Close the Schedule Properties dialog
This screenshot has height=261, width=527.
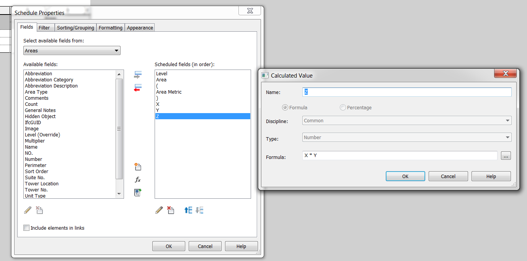[x=250, y=11]
